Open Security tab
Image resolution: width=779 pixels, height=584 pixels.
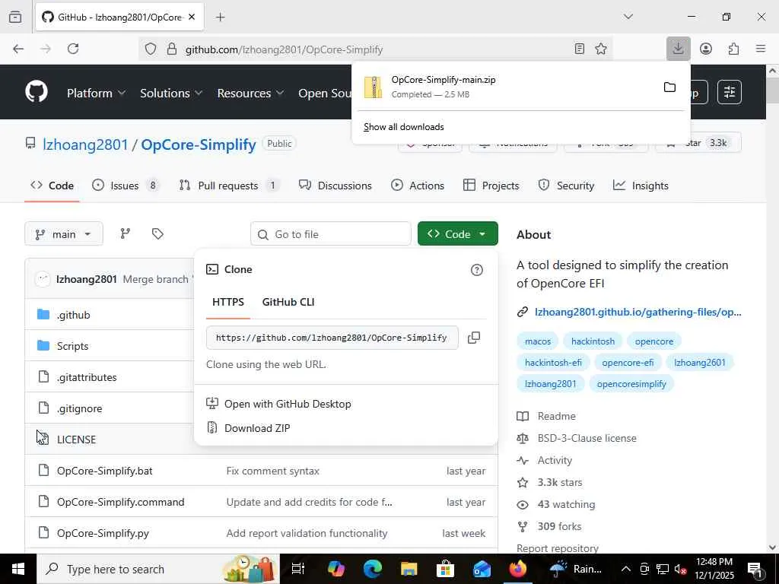tap(566, 186)
